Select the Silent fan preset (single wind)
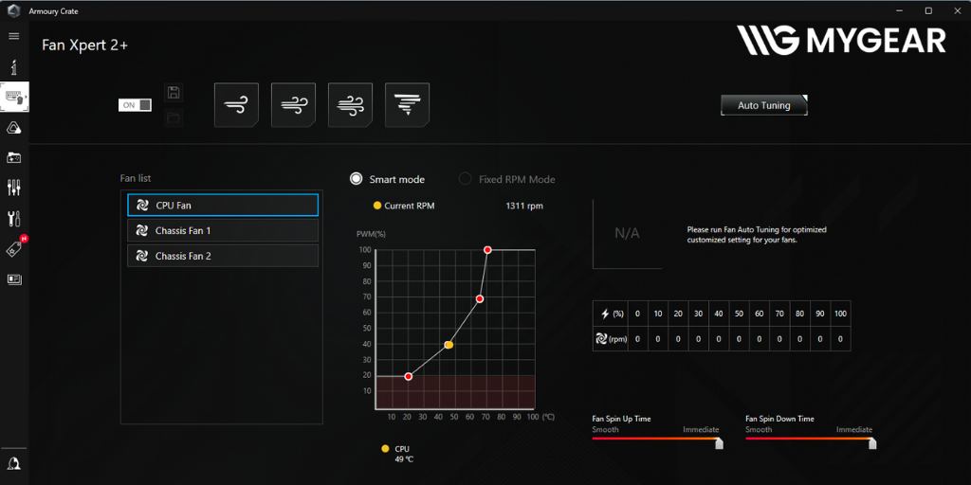971x485 pixels. click(x=236, y=104)
